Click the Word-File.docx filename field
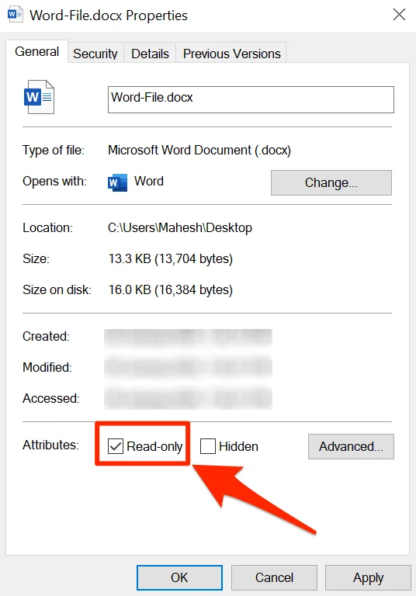 (x=251, y=99)
